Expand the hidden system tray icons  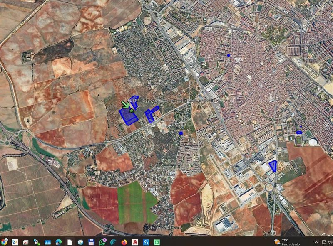(x=316, y=242)
